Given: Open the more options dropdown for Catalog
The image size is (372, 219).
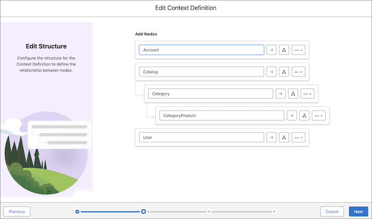Looking at the screenshot, I should (x=298, y=72).
